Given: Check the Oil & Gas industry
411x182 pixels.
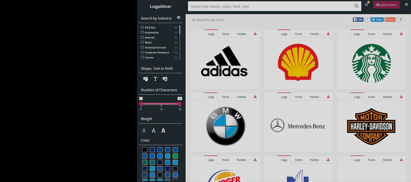Looking at the screenshot, I should [142, 27].
